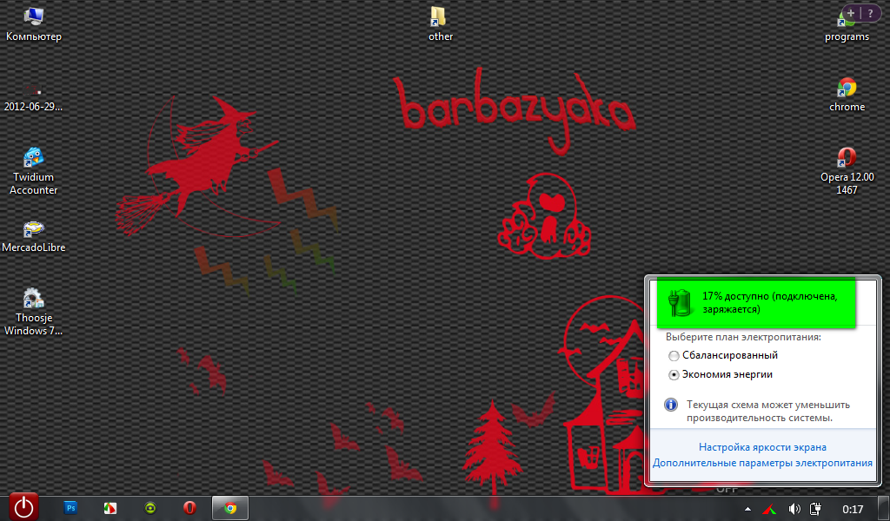The height and width of the screenshot is (521, 890).
Task: Select the Сбалансированный power plan
Action: pos(674,356)
